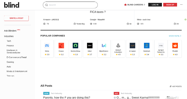Click the FICA taxes ? post title
The image size is (187, 99).
pos(98,12)
